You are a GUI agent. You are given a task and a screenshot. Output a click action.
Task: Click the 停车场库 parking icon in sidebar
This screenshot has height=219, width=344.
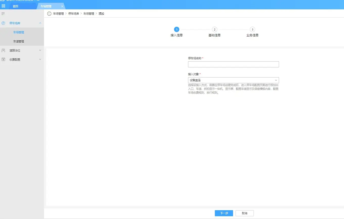[x=3, y=23]
